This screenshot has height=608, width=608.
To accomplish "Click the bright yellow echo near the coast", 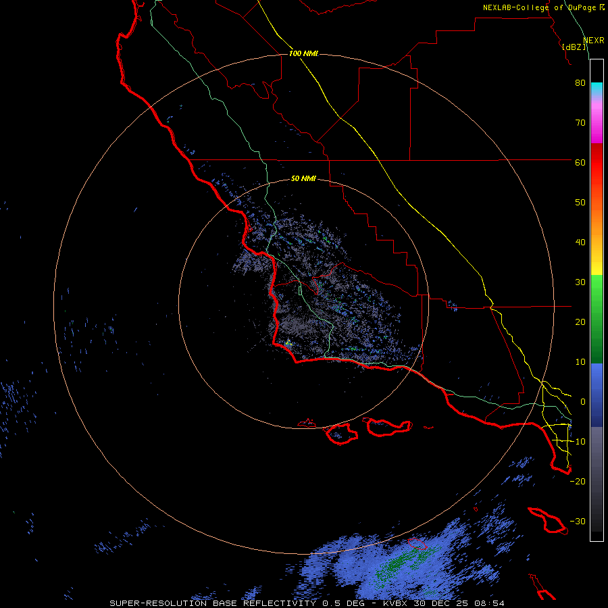I will (288, 343).
